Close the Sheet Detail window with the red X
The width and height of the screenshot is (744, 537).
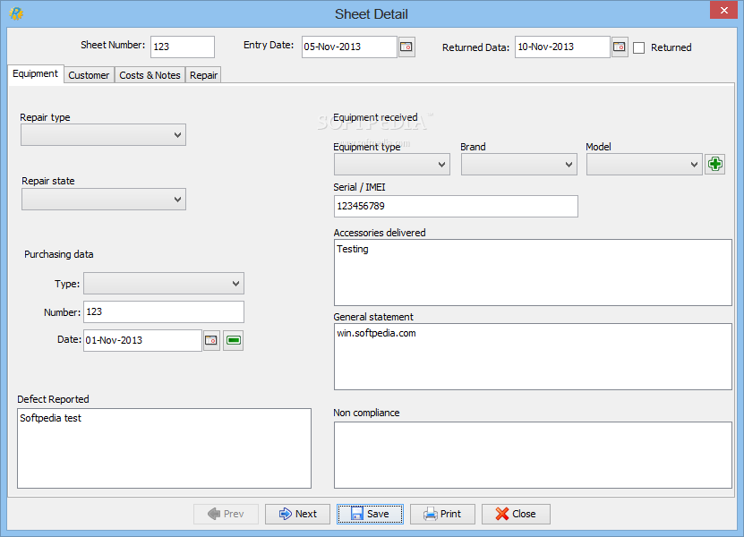(723, 10)
